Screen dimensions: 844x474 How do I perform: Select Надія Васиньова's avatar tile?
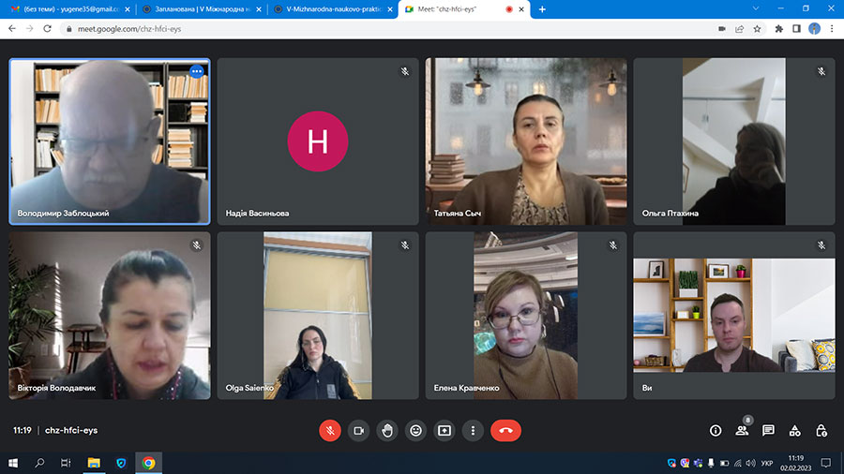tap(318, 141)
